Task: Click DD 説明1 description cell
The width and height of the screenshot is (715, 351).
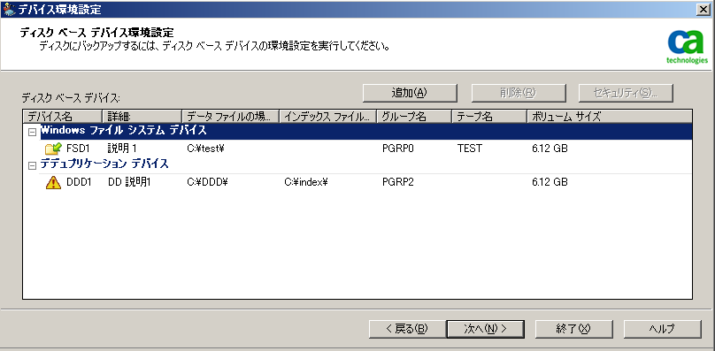Action: [129, 183]
